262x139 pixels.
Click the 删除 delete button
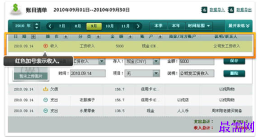[x=234, y=73]
